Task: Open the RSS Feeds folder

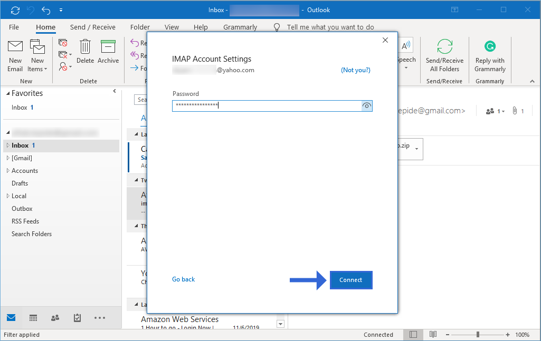Action: coord(25,221)
